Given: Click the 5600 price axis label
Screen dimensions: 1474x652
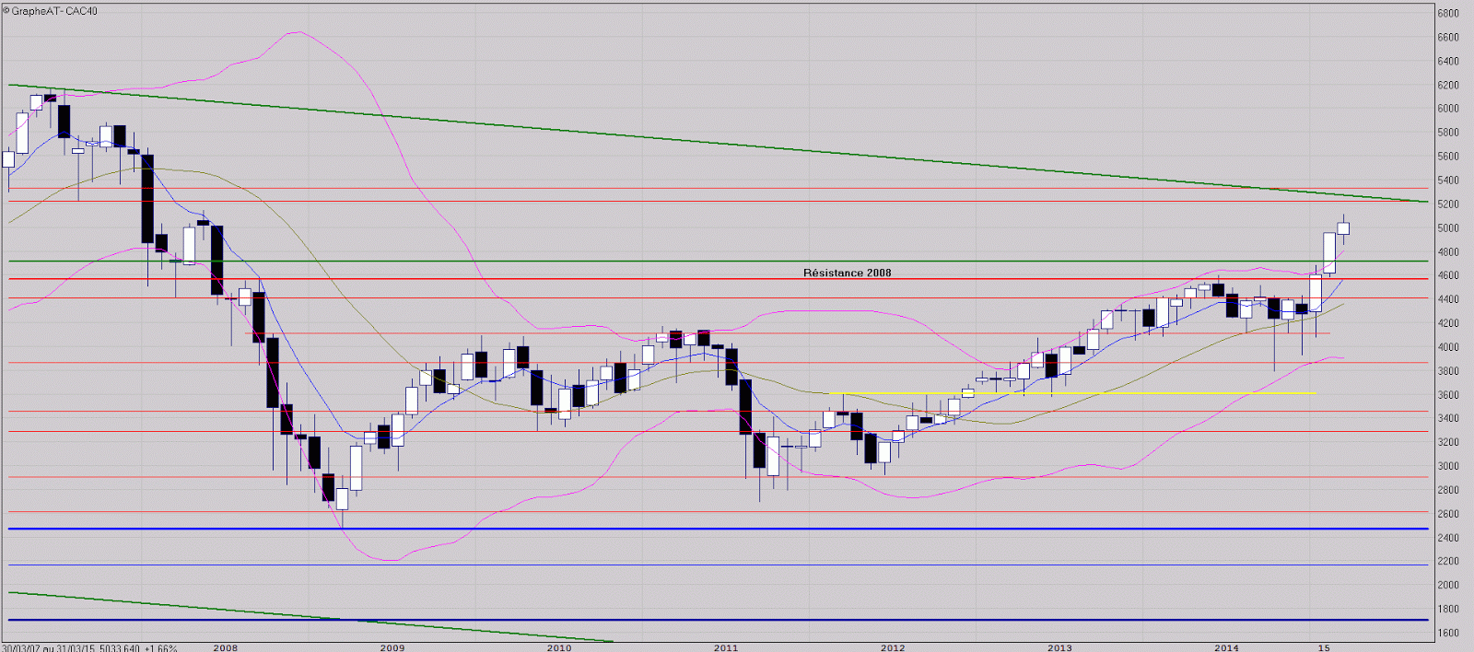Looking at the screenshot, I should point(1448,157).
